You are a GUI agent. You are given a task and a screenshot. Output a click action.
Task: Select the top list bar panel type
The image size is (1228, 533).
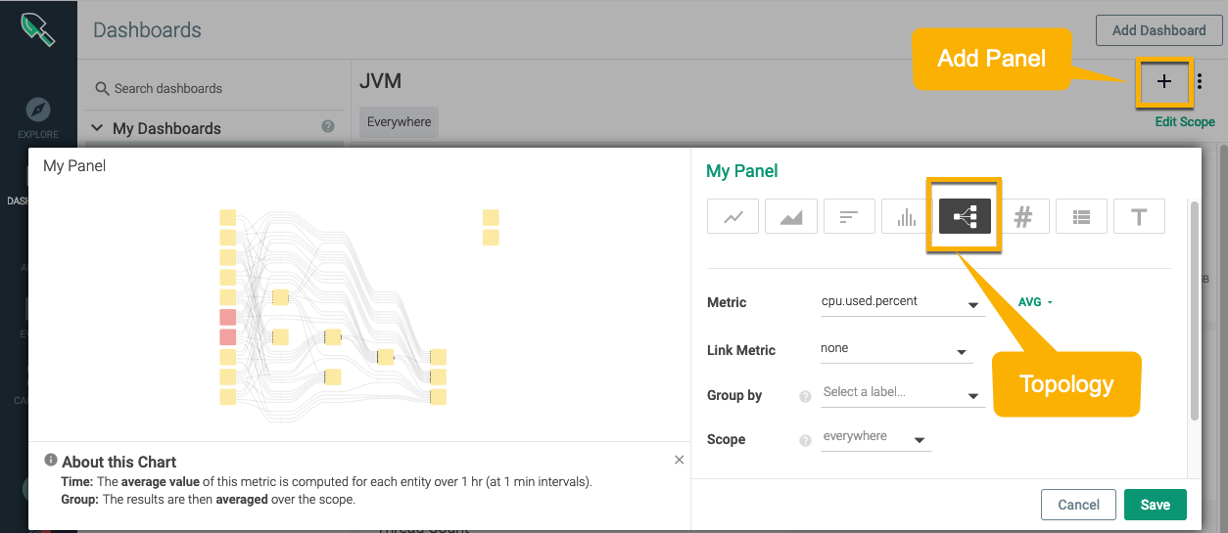tap(849, 216)
